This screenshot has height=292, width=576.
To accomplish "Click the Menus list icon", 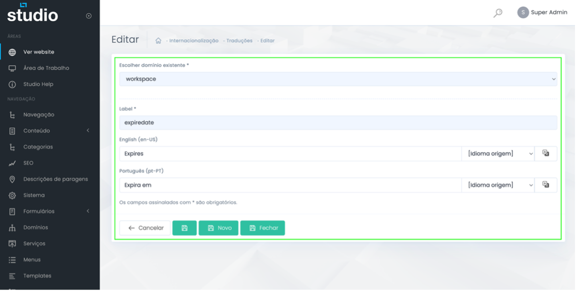I will coord(11,259).
